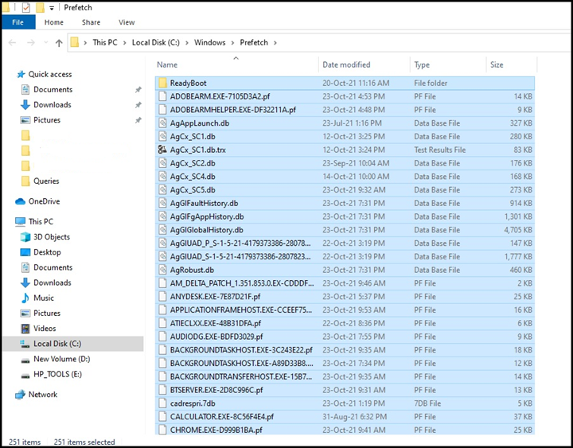Viewport: 573px width, 448px height.
Task: Expand chevron after Local Disk (C:) breadcrumb
Action: pos(187,43)
